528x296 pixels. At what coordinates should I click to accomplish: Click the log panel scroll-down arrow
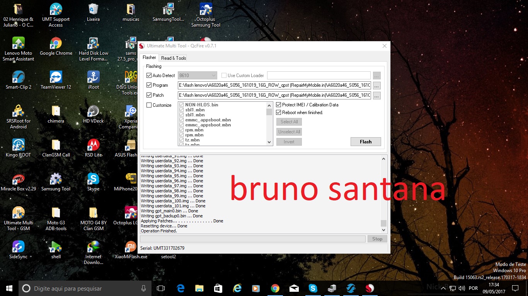pos(383,230)
